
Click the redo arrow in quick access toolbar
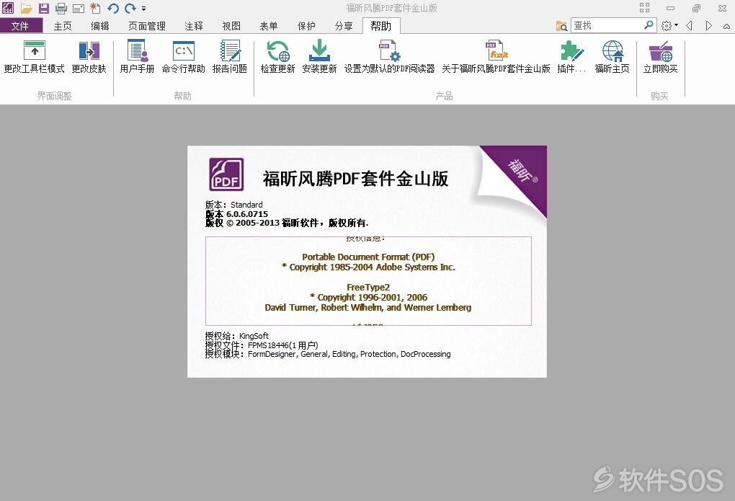tap(130, 8)
